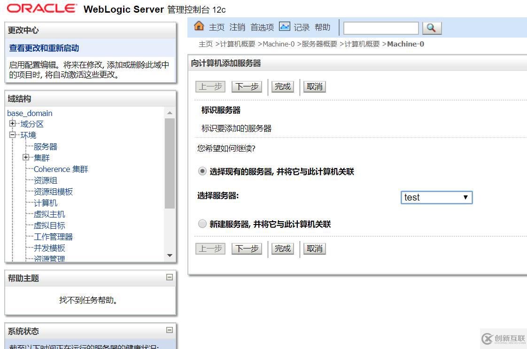Click the top 下一步 button
Viewport: 527px width, 349px height.
(247, 87)
